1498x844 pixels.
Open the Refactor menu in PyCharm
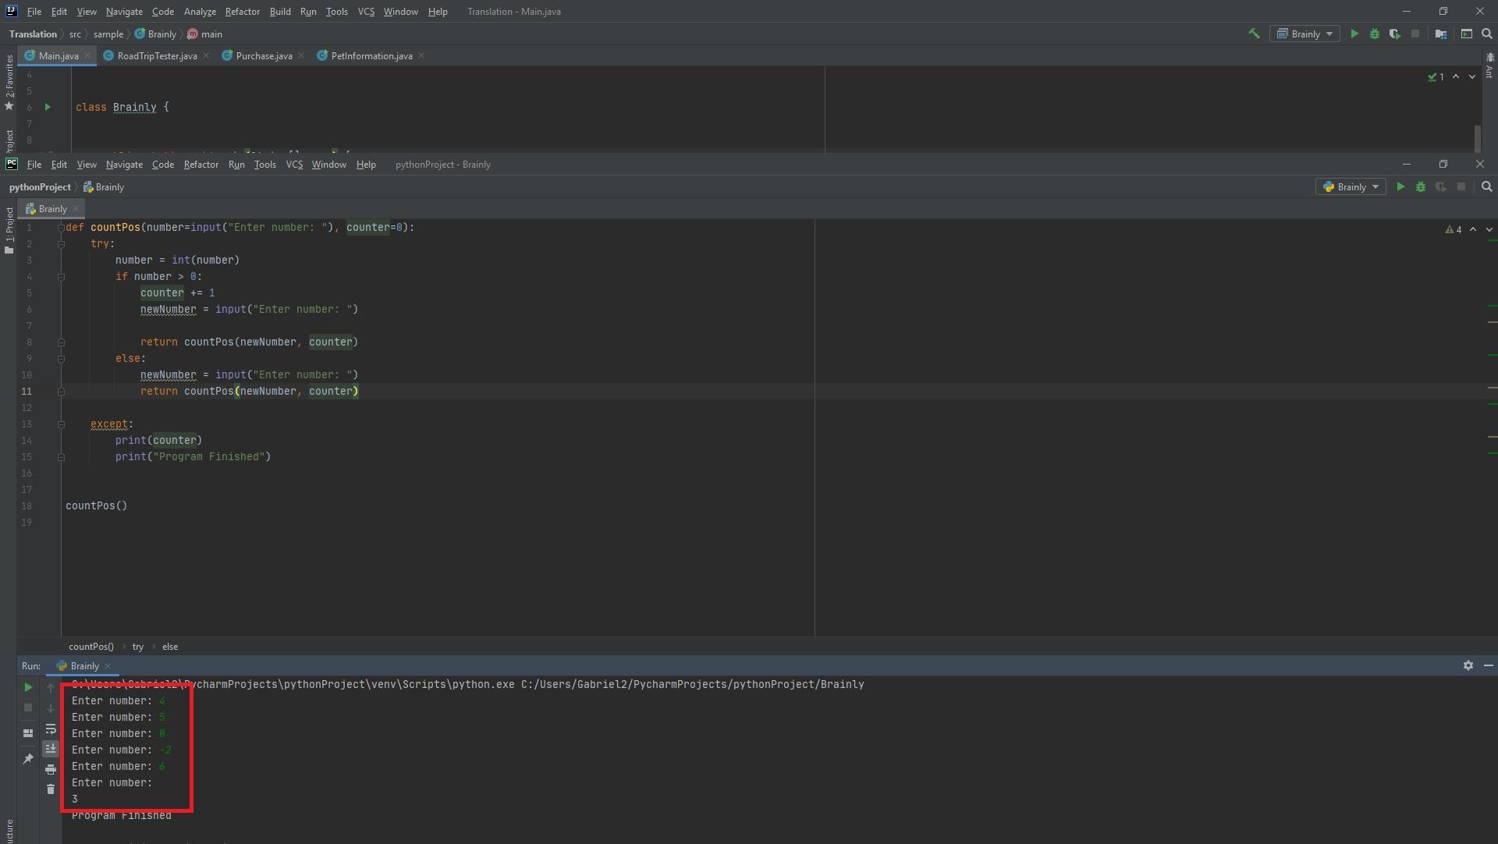pyautogui.click(x=201, y=165)
